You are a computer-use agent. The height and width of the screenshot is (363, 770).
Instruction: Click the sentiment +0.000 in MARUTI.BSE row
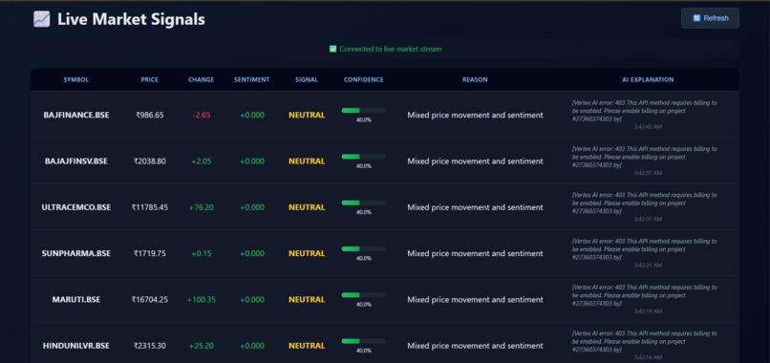tap(252, 300)
